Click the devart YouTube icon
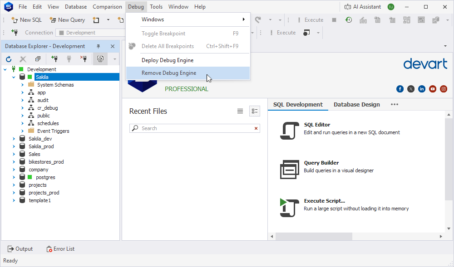The width and height of the screenshot is (454, 267). 433,89
